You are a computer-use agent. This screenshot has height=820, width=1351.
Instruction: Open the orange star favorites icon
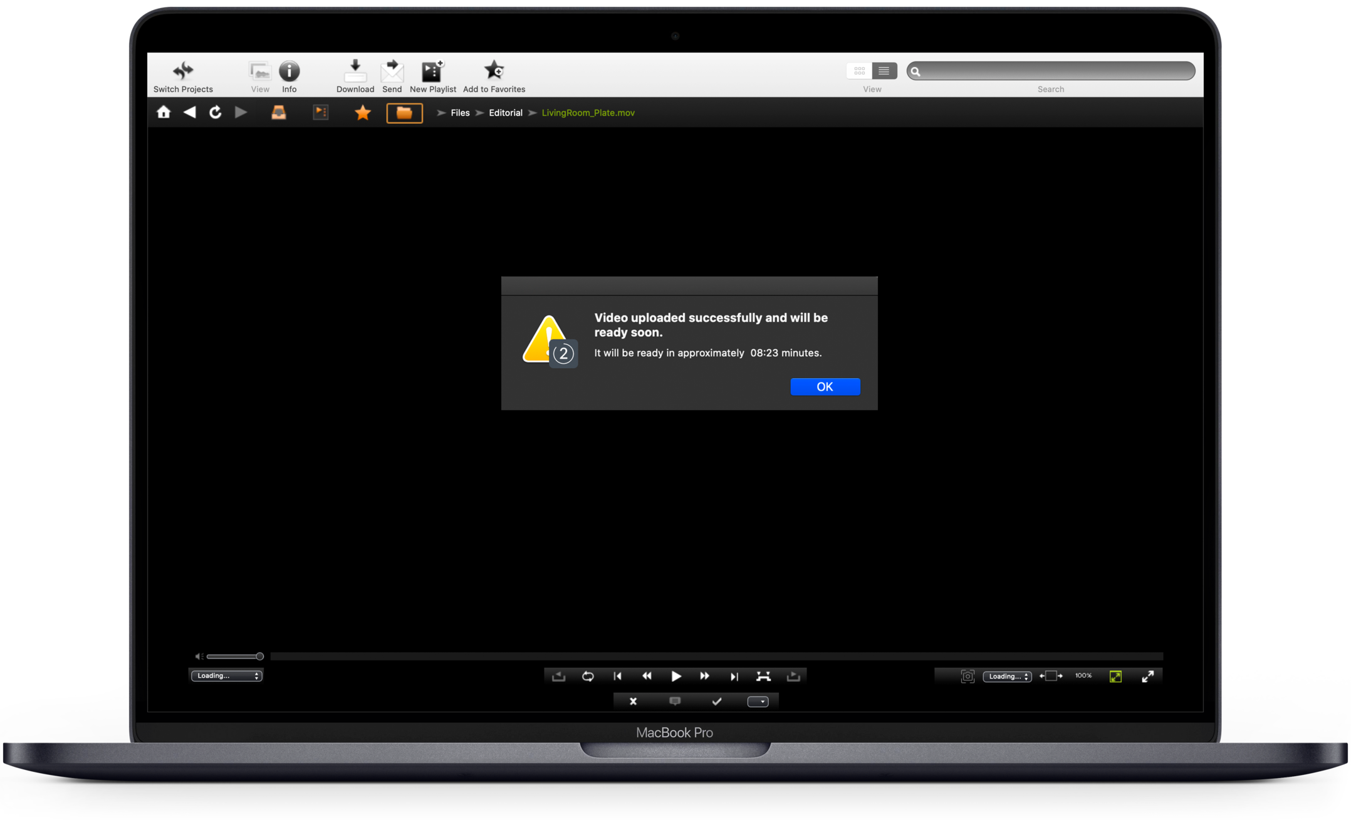pyautogui.click(x=363, y=113)
